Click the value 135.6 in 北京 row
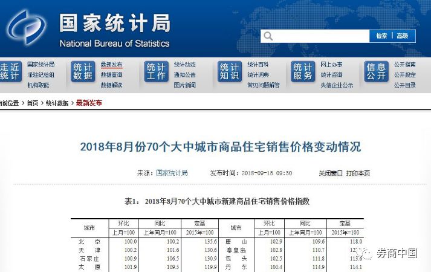The width and height of the screenshot is (431, 272). click(x=210, y=242)
